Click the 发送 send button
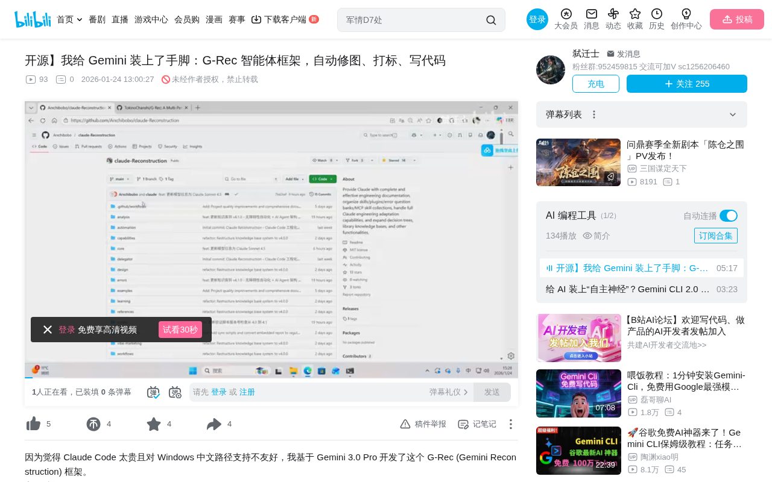The image size is (772, 482). click(x=492, y=392)
